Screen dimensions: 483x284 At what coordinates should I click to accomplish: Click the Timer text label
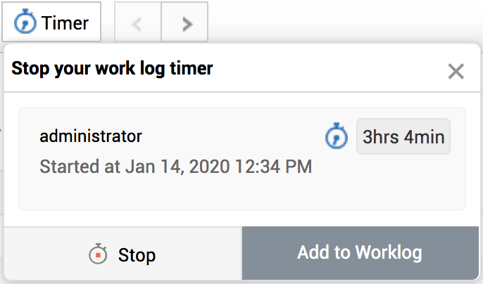coord(65,22)
